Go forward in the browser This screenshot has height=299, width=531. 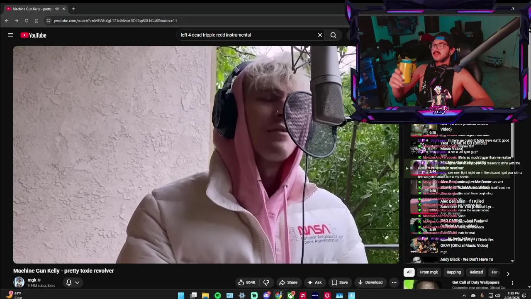(x=17, y=21)
